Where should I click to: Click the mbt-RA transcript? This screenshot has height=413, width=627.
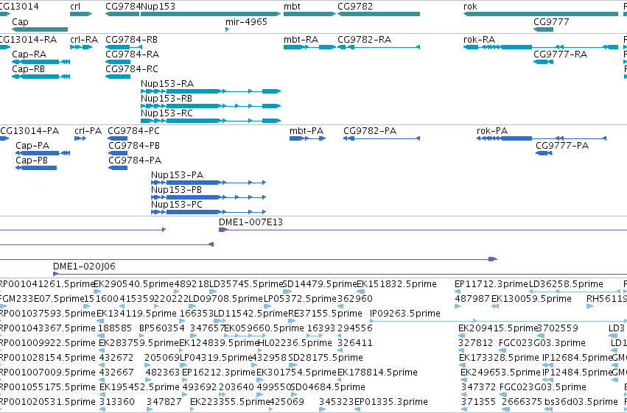(x=309, y=47)
